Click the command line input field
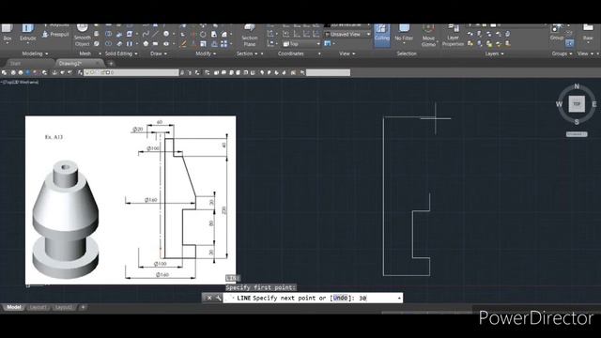Screen dimensions: 601x338 [x=313, y=298]
